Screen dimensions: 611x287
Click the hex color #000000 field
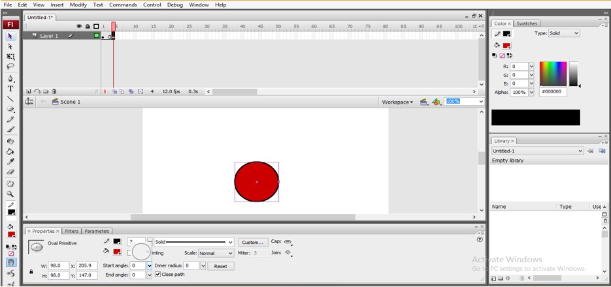553,92
